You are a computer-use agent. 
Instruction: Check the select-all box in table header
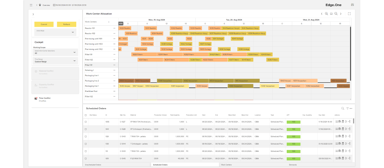tap(86, 115)
